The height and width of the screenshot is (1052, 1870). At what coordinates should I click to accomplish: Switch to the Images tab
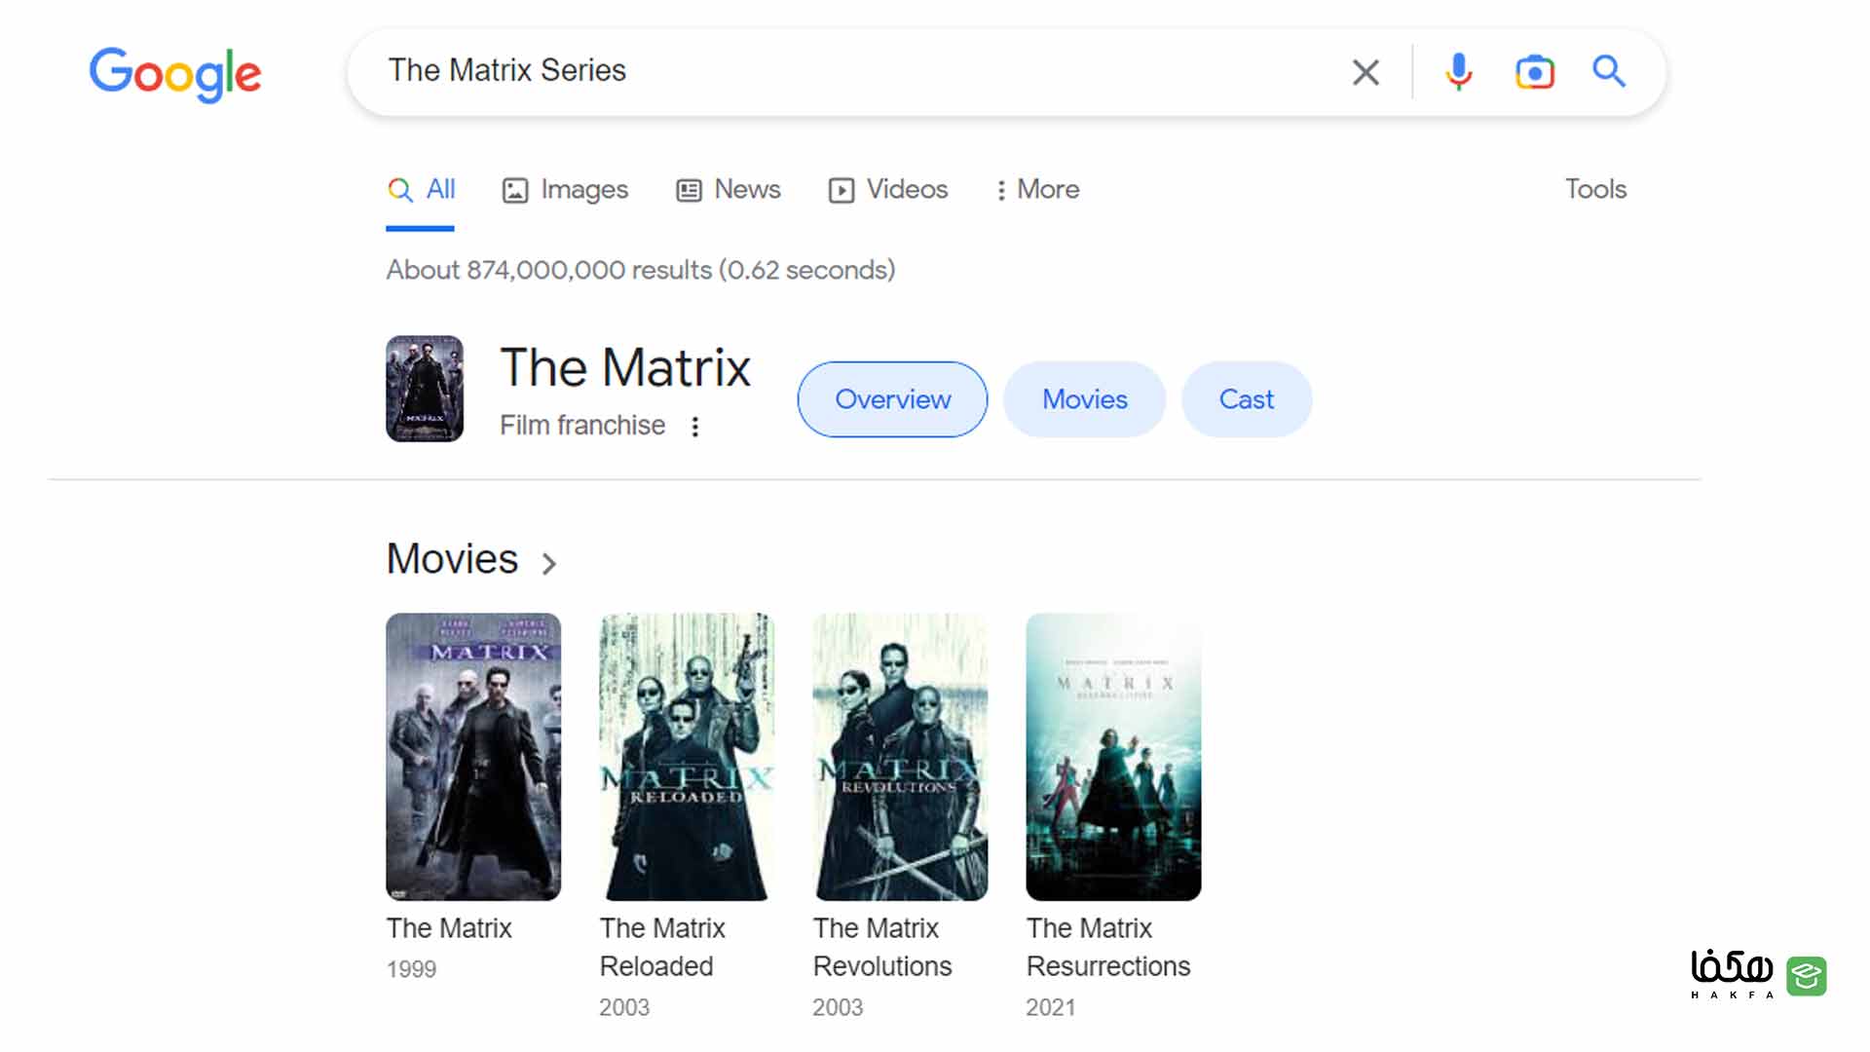[565, 189]
